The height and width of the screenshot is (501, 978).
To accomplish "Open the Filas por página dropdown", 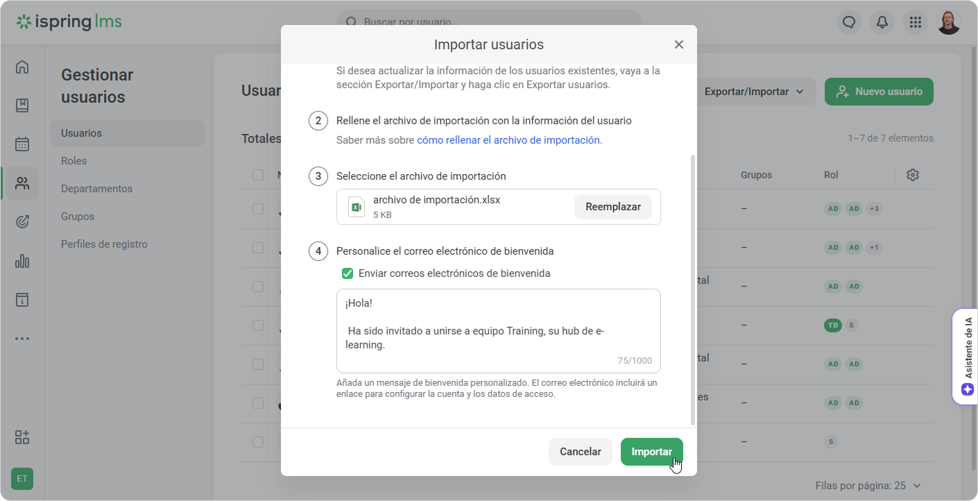I will coord(868,486).
